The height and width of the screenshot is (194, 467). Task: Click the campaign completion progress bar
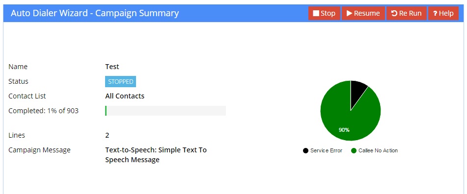(165, 111)
